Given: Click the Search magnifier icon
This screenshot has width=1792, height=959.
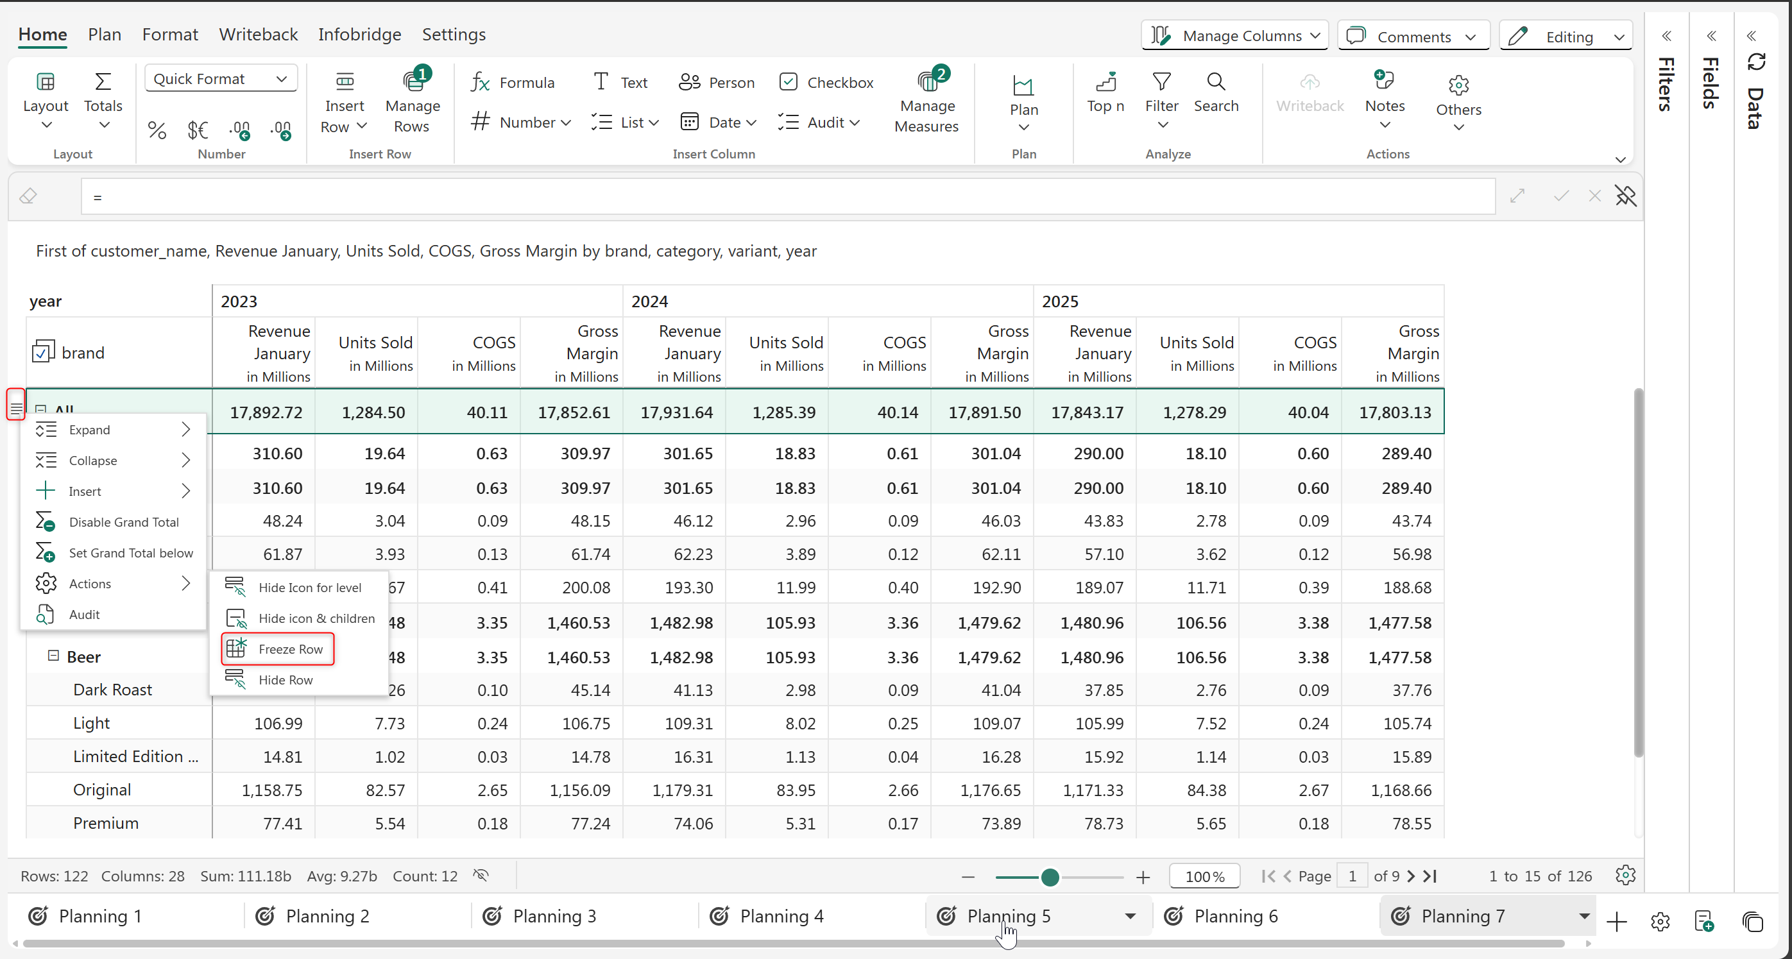Looking at the screenshot, I should 1215,82.
